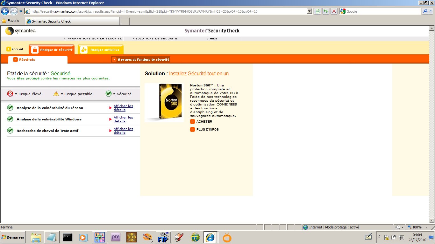Image resolution: width=435 pixels, height=244 pixels.
Task: Click check icon beside cheval de Troie
Action: tap(10, 131)
